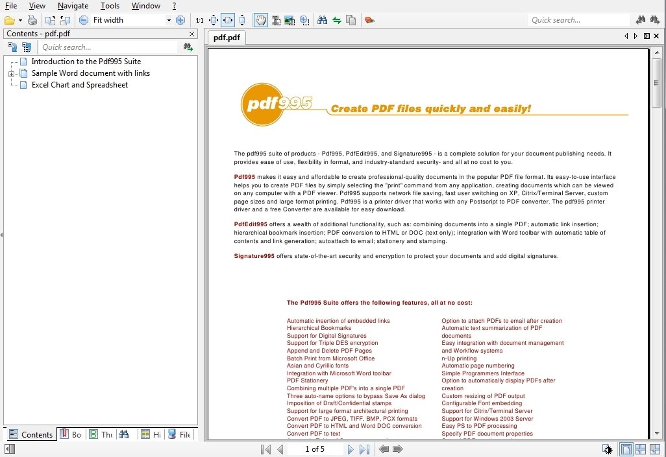Run the Contents panel search binoculars
This screenshot has height=457, width=666.
click(188, 47)
